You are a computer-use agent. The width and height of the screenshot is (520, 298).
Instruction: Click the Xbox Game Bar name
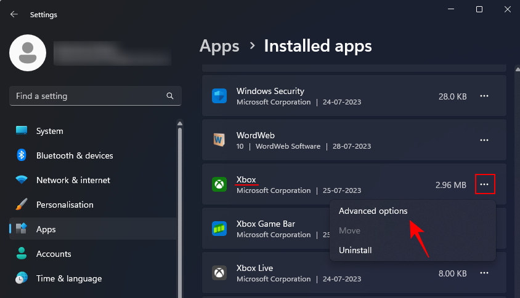tap(266, 224)
